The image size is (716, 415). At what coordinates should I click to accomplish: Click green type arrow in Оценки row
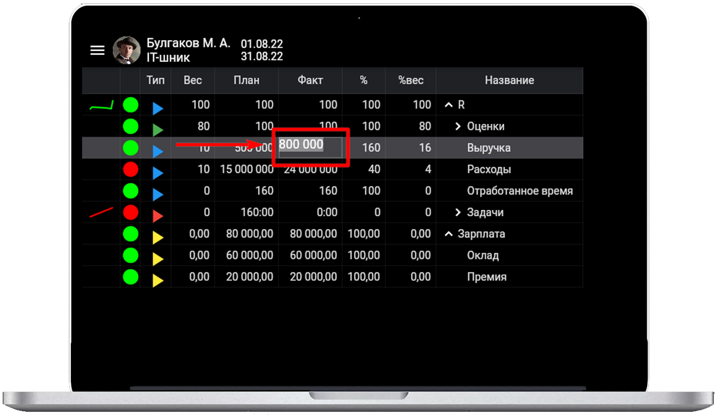point(158,130)
